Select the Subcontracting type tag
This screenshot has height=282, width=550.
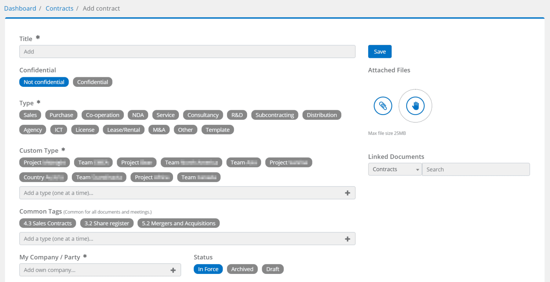point(275,115)
